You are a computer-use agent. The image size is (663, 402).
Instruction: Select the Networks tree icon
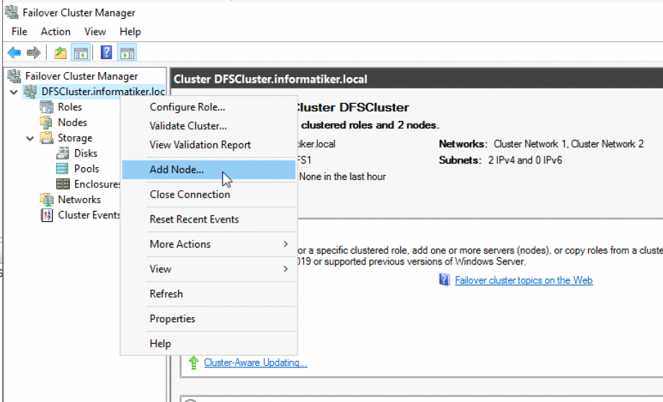click(47, 200)
